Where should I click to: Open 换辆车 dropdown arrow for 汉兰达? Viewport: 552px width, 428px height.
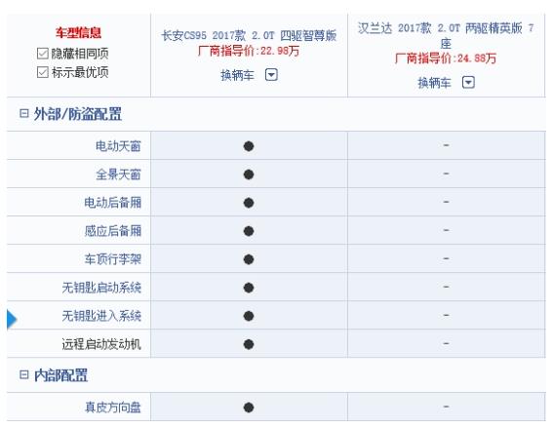[468, 82]
